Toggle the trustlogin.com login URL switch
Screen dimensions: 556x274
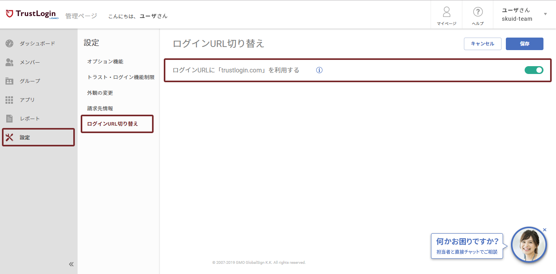pos(534,70)
